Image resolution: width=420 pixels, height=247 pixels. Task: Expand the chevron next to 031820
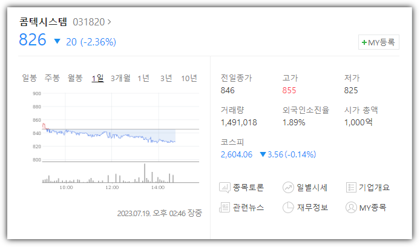(x=109, y=22)
